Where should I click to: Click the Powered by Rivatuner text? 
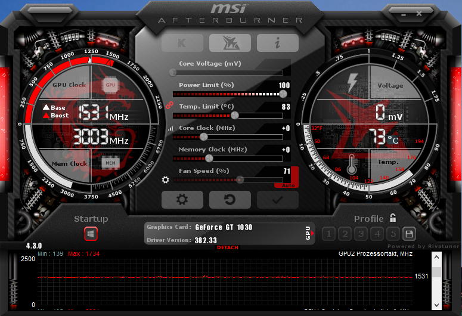(x=423, y=246)
